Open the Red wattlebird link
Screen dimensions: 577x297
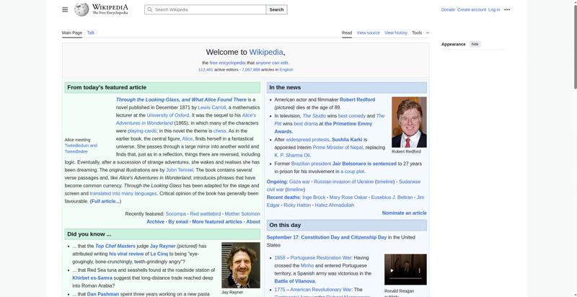[x=206, y=213]
